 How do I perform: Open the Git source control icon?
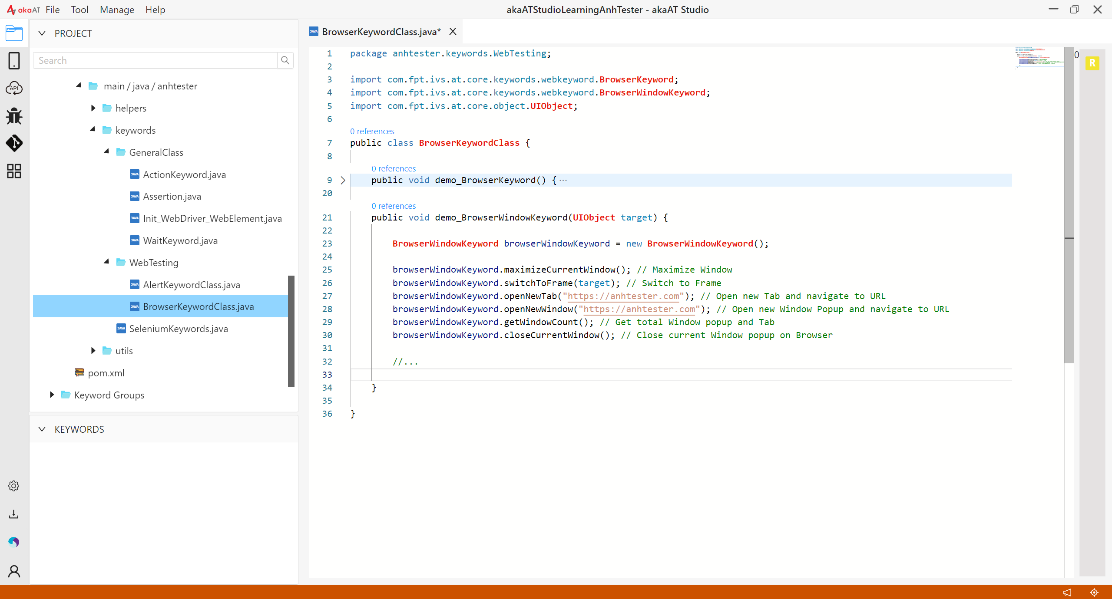(x=14, y=143)
